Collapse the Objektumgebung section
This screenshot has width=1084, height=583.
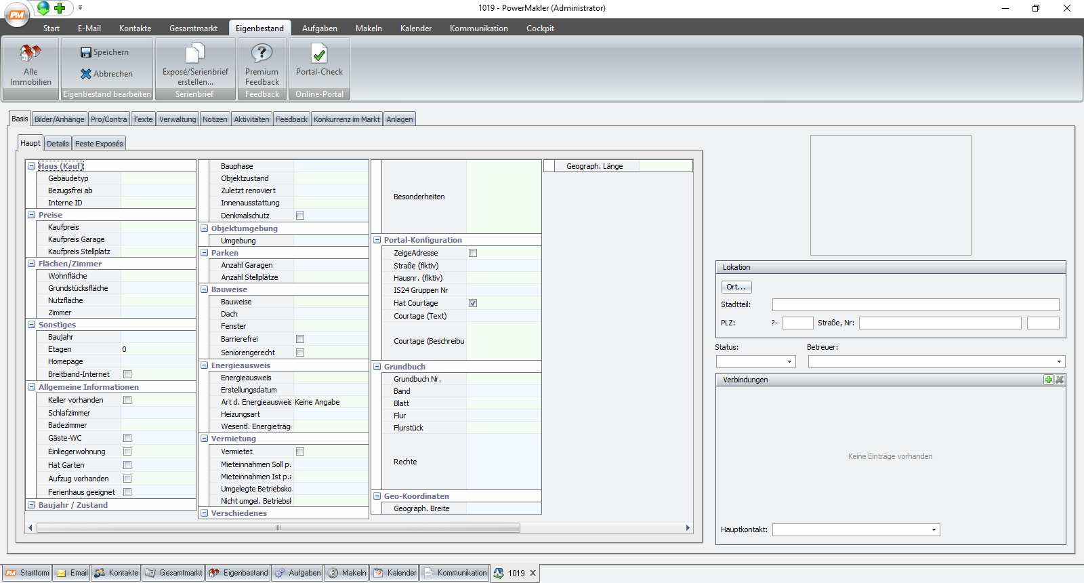point(204,228)
